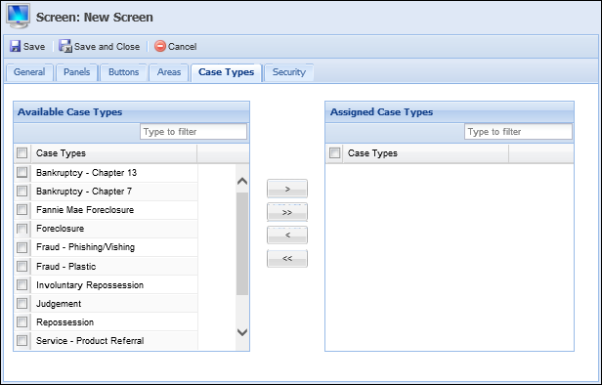This screenshot has height=385, width=602.
Task: Click the Available Case Types filter field
Action: [x=193, y=132]
